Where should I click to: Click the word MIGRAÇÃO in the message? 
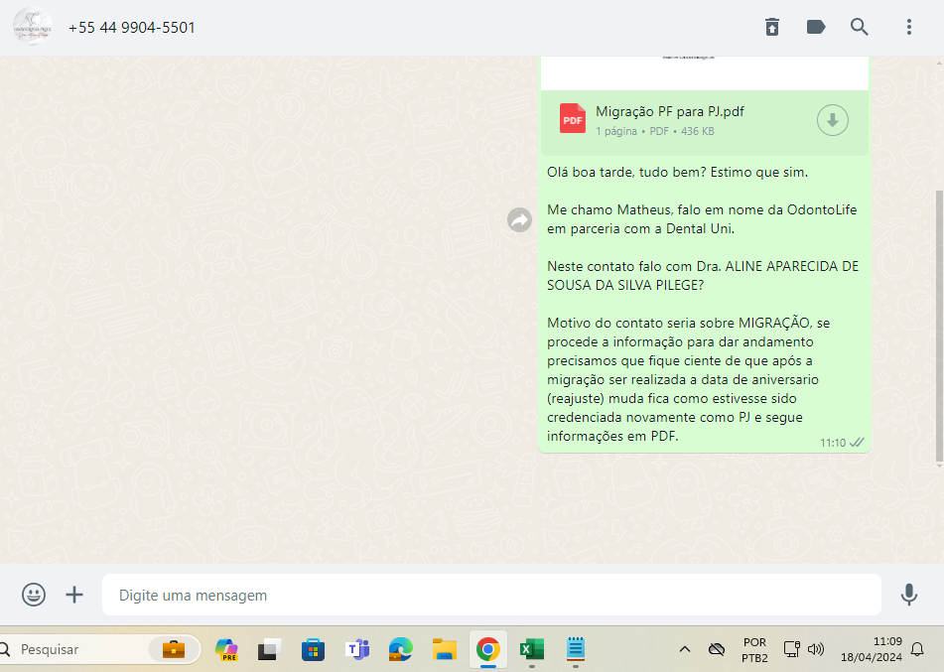tap(775, 323)
